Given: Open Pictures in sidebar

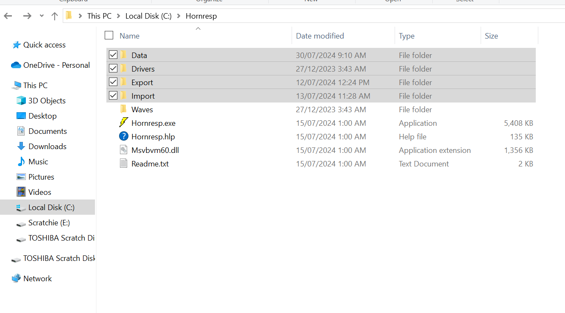Looking at the screenshot, I should [41, 177].
